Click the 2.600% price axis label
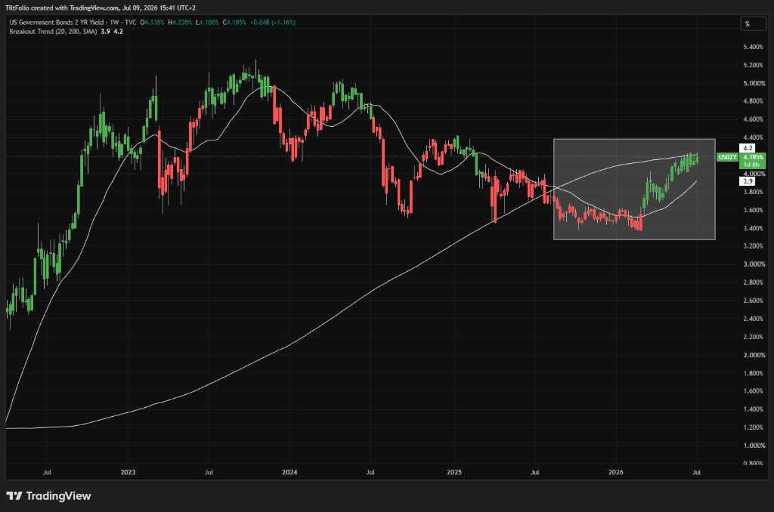774x512 pixels. (x=754, y=301)
